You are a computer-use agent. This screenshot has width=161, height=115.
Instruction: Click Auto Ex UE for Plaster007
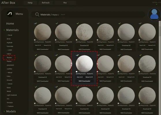tap(38, 45)
